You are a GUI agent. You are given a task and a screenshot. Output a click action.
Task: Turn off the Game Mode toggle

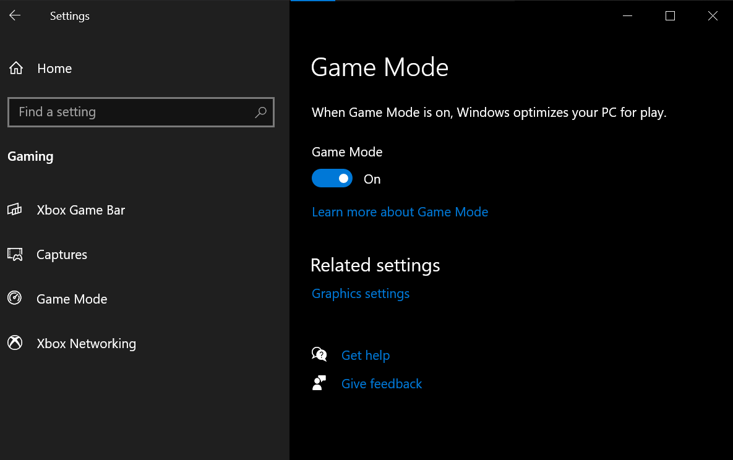tap(332, 178)
